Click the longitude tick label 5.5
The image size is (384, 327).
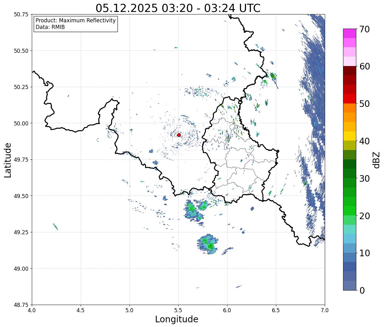(178, 310)
